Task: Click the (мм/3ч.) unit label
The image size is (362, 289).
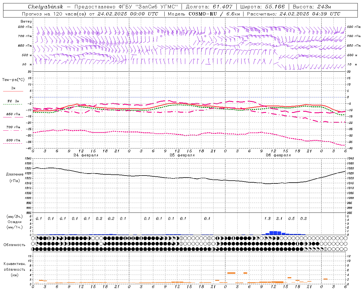Action: coord(14,216)
